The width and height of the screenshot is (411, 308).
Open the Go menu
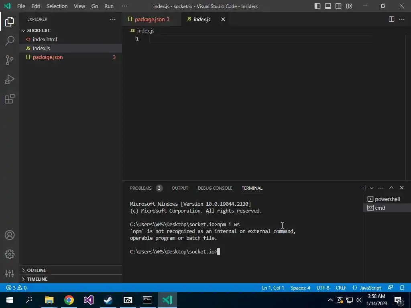95,6
